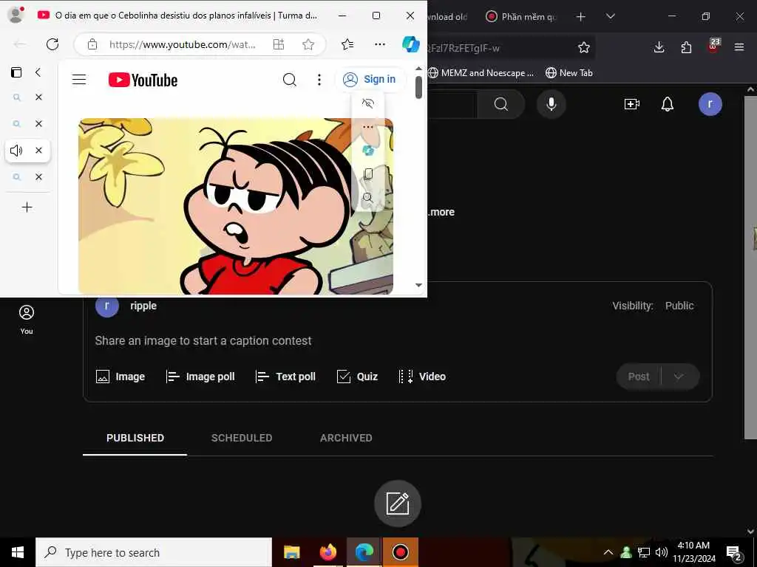Screen dimensions: 757x567
Task: Go back in the Edge window
Action: (19, 44)
